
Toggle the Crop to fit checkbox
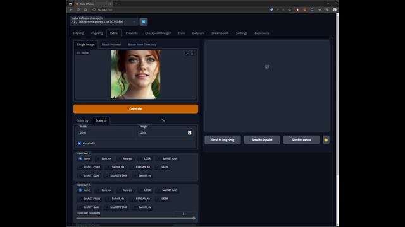click(80, 143)
